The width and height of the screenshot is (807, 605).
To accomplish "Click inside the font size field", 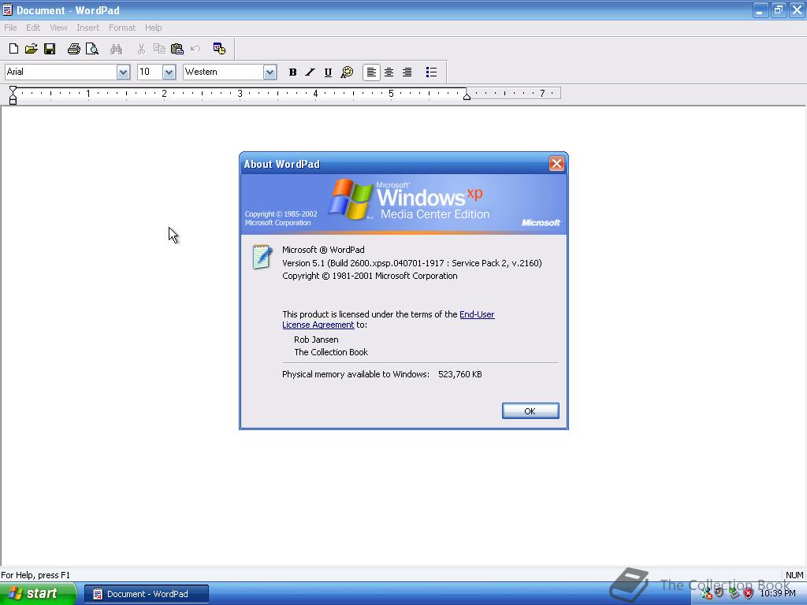I will click(x=150, y=72).
